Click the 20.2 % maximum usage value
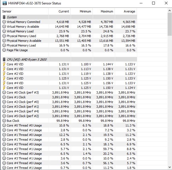This screenshot has width=172, height=170. 108,154
